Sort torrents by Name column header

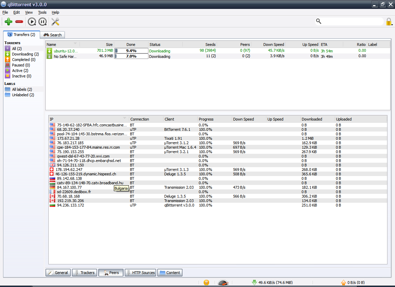(x=62, y=45)
